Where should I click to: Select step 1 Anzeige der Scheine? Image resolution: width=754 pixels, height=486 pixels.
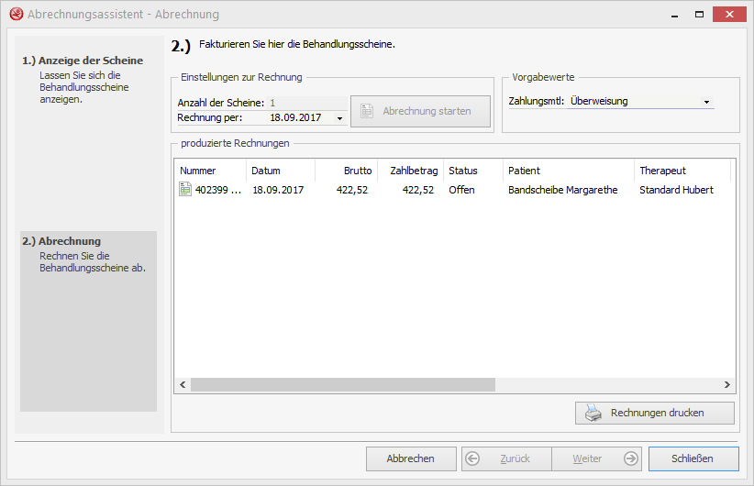click(x=83, y=61)
